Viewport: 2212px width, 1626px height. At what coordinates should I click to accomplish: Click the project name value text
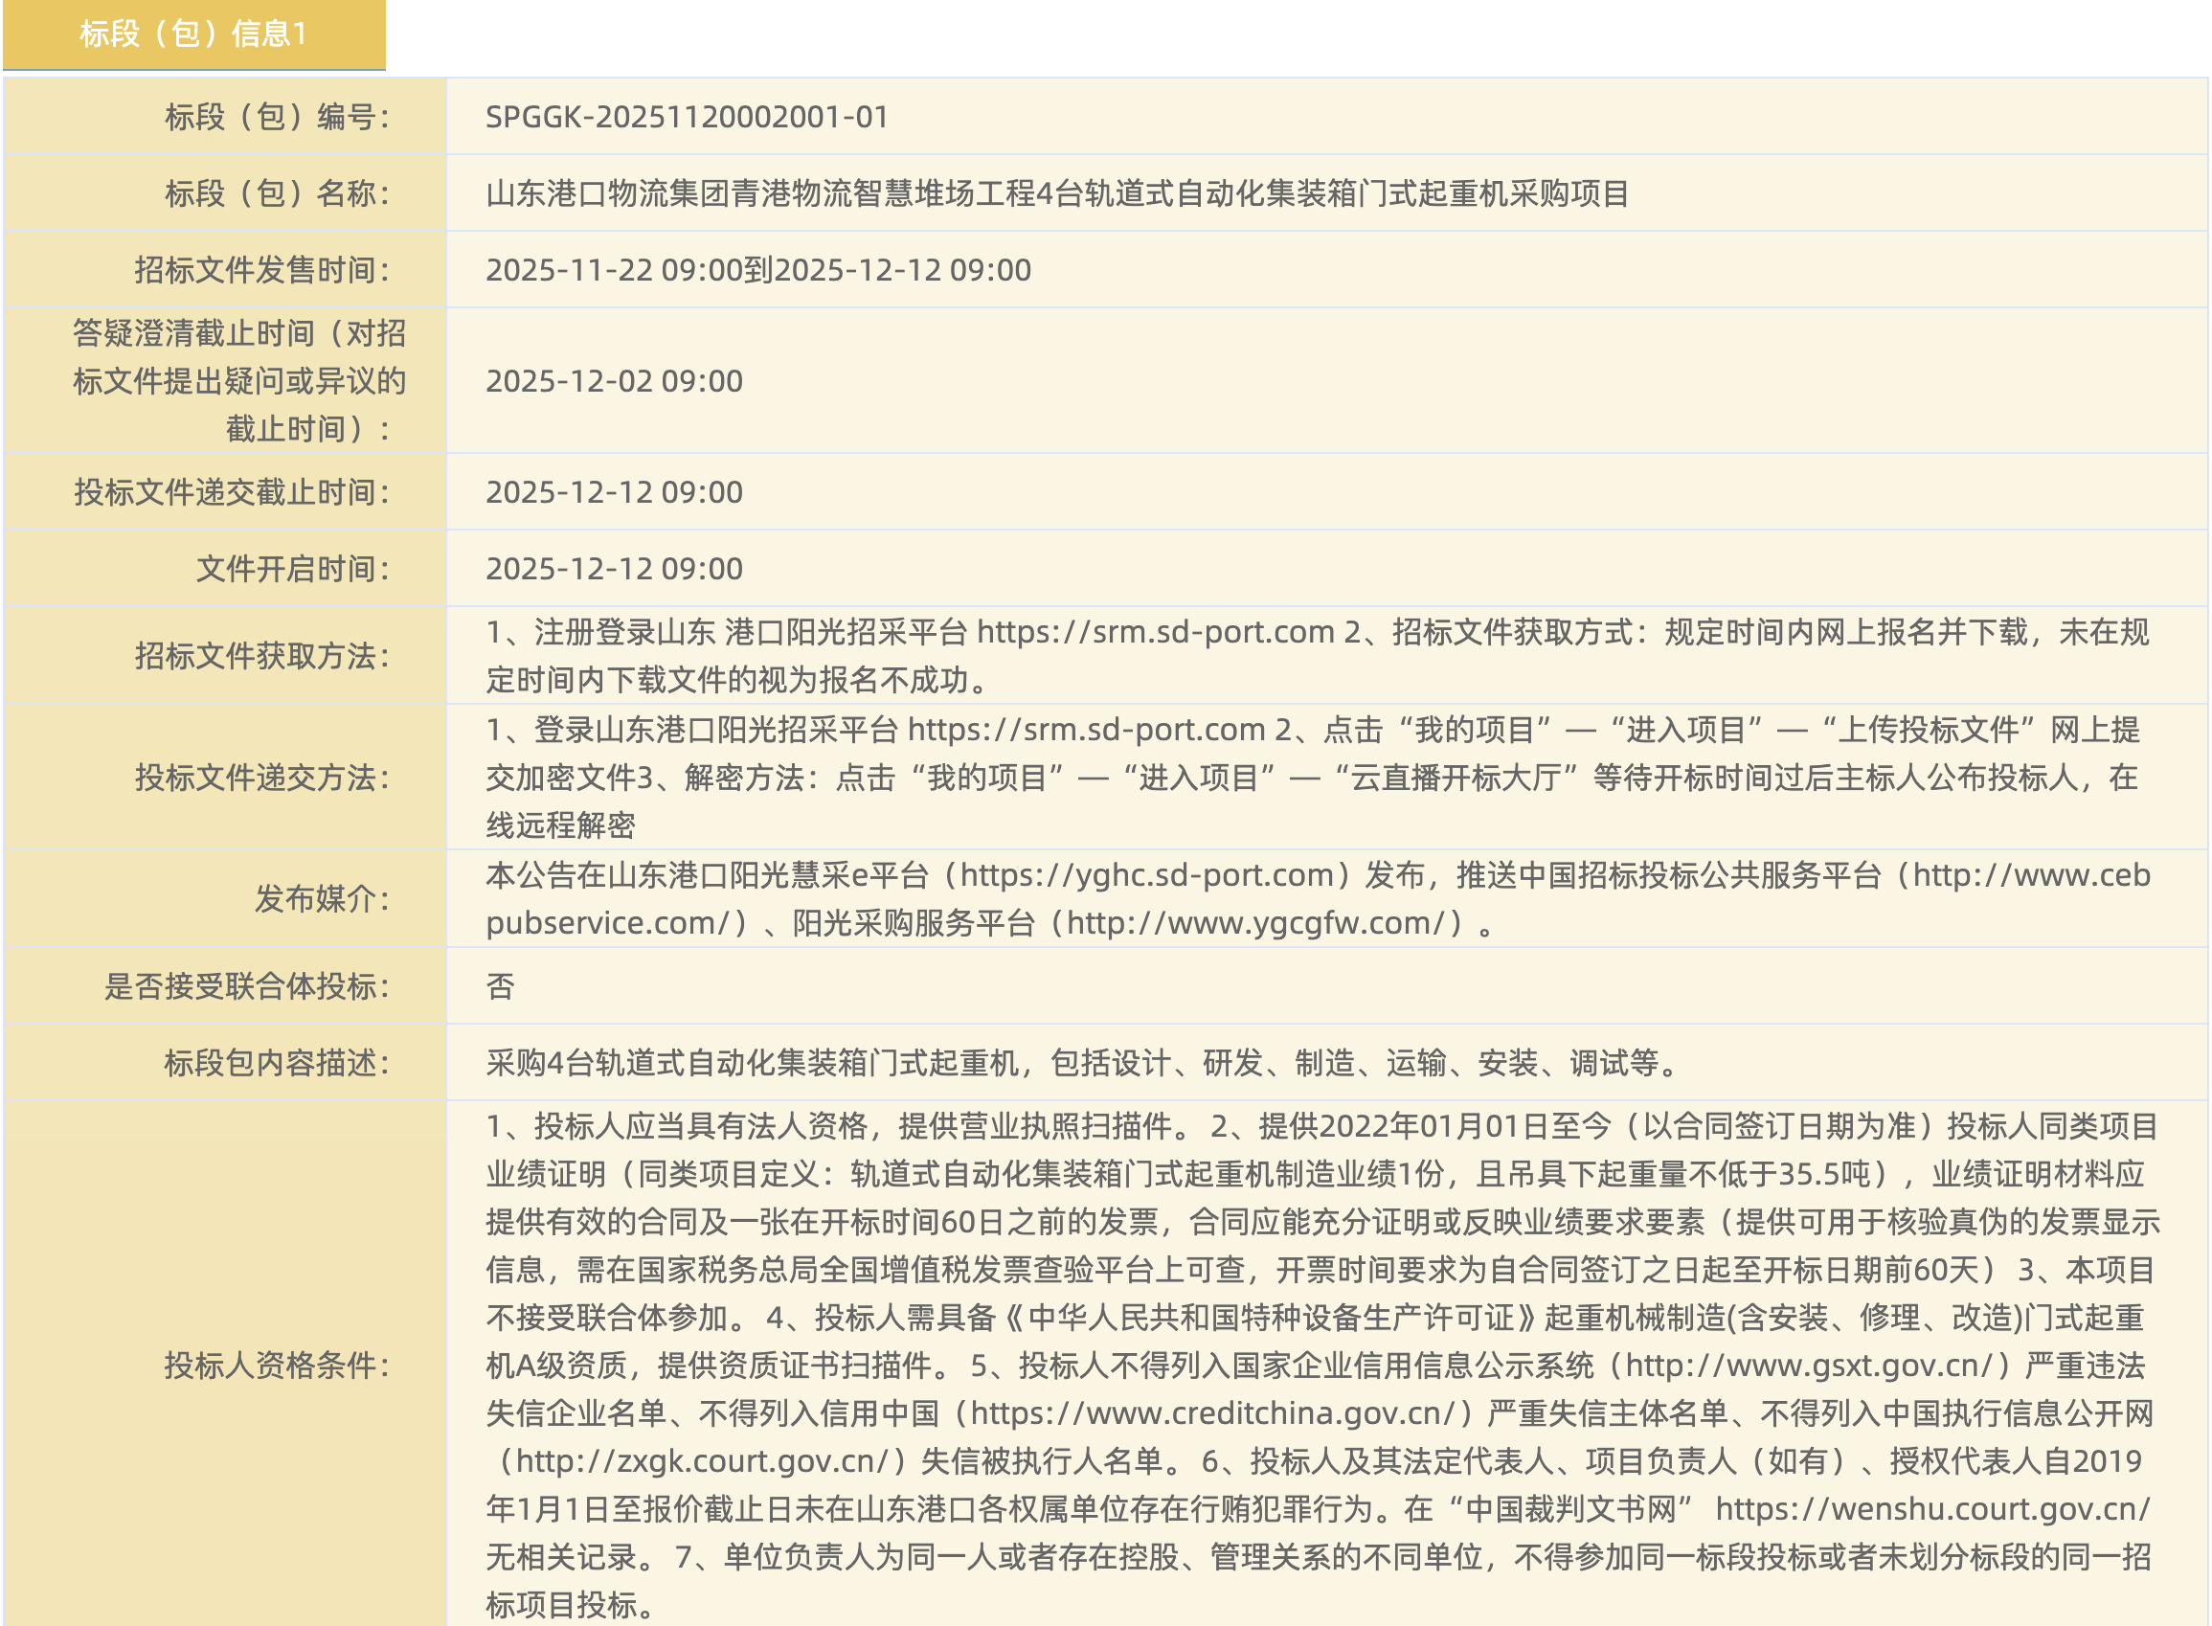pos(1057,192)
